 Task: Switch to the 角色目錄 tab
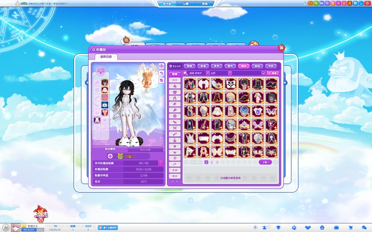point(146,149)
